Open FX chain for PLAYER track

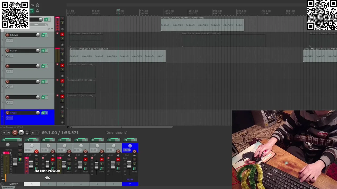(43, 51)
